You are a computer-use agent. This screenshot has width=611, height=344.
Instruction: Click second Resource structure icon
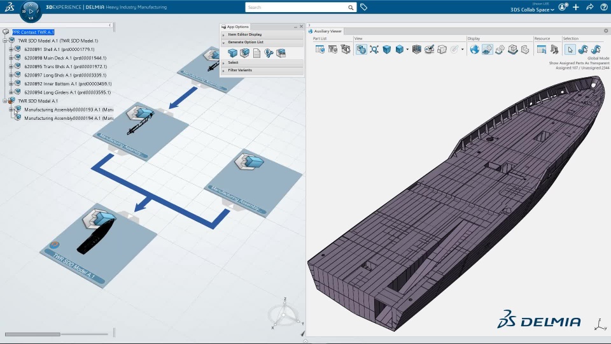[554, 49]
